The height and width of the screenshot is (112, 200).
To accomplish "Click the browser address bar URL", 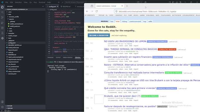I will pyautogui.click(x=148, y=11).
